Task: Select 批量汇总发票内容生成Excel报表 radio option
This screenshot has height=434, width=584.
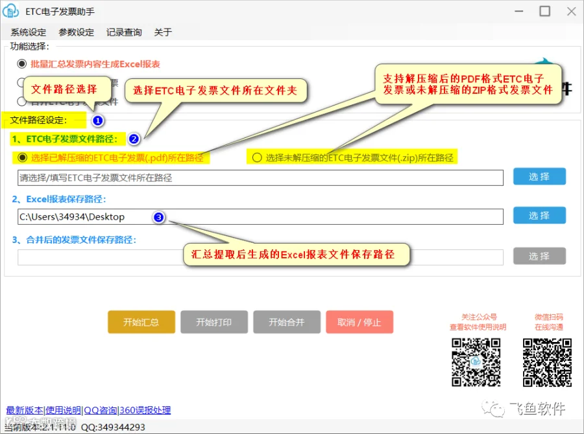Action: pos(22,64)
